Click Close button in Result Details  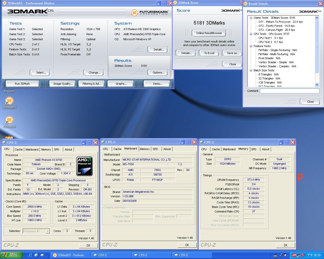click(310, 102)
